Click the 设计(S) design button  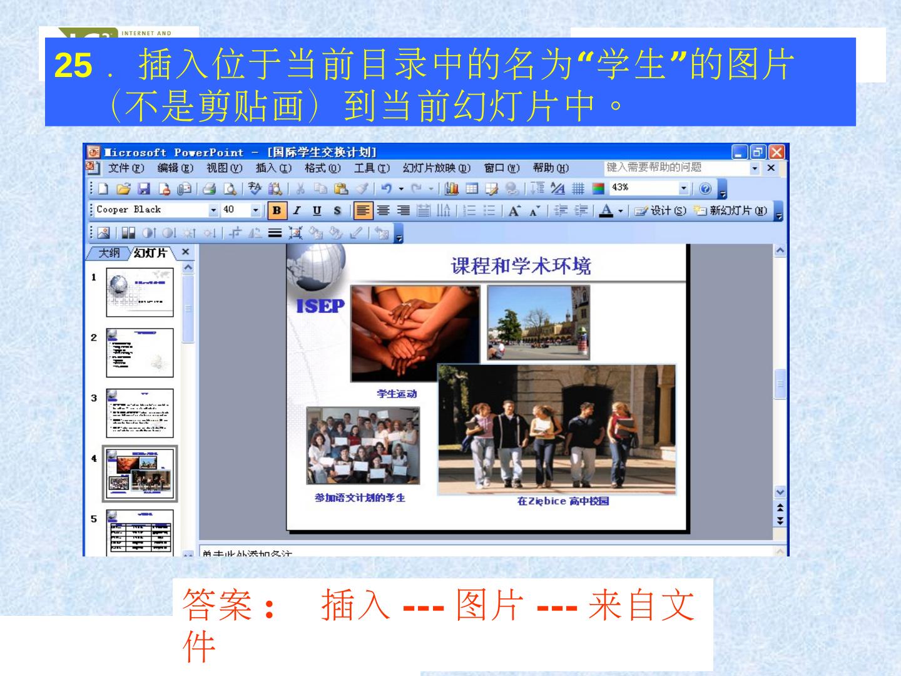coord(659,211)
